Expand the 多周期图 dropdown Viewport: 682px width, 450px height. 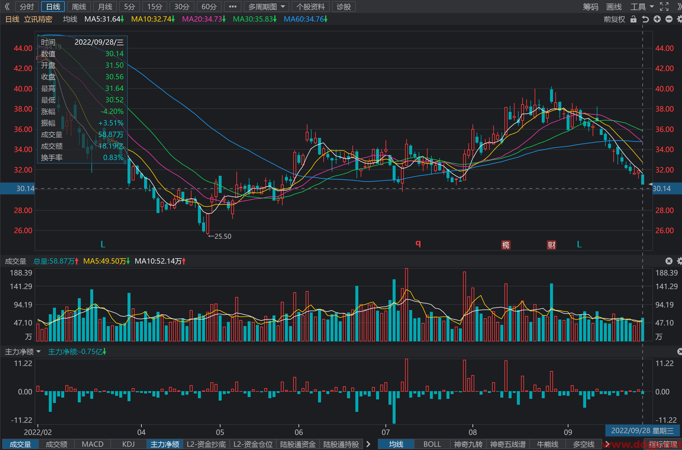pyautogui.click(x=267, y=7)
